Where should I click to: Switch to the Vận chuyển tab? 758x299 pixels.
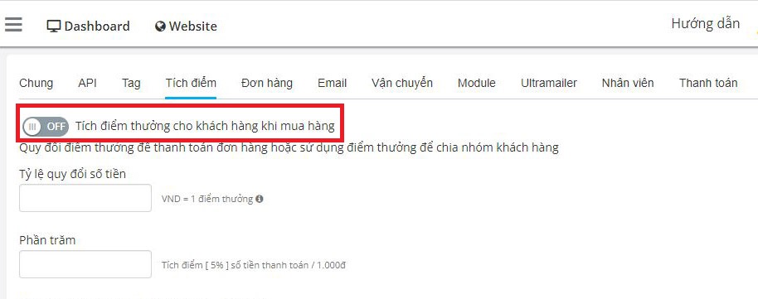[x=402, y=83]
